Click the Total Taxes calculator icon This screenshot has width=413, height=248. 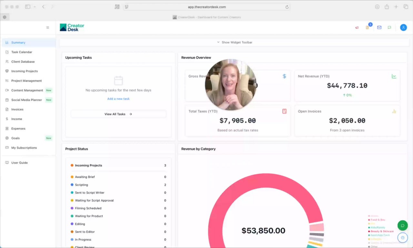coord(284,111)
